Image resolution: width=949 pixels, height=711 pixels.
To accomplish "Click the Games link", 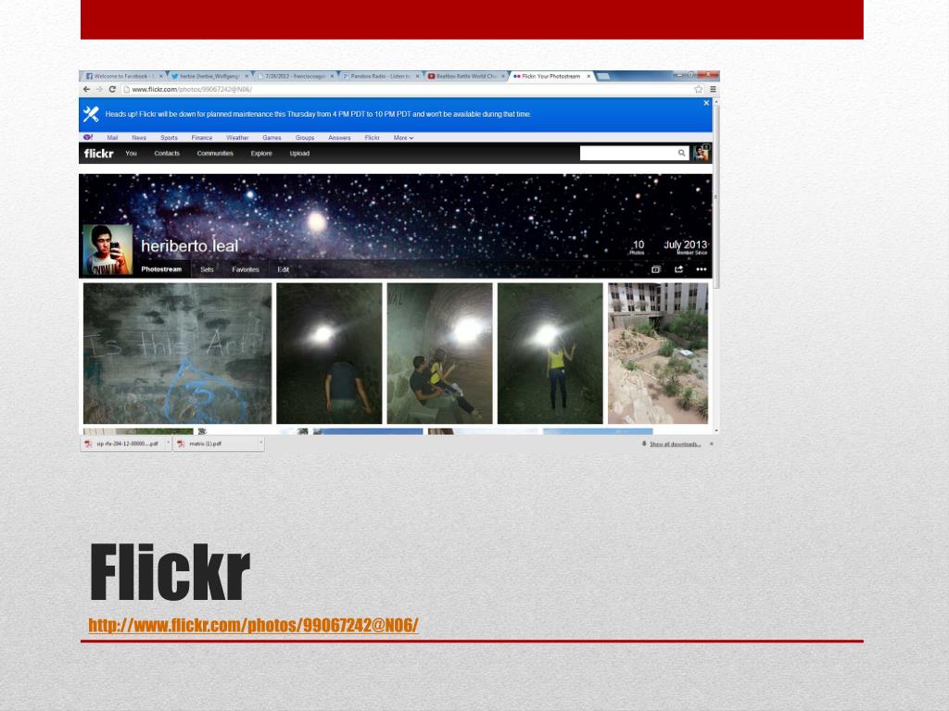I will click(x=272, y=138).
